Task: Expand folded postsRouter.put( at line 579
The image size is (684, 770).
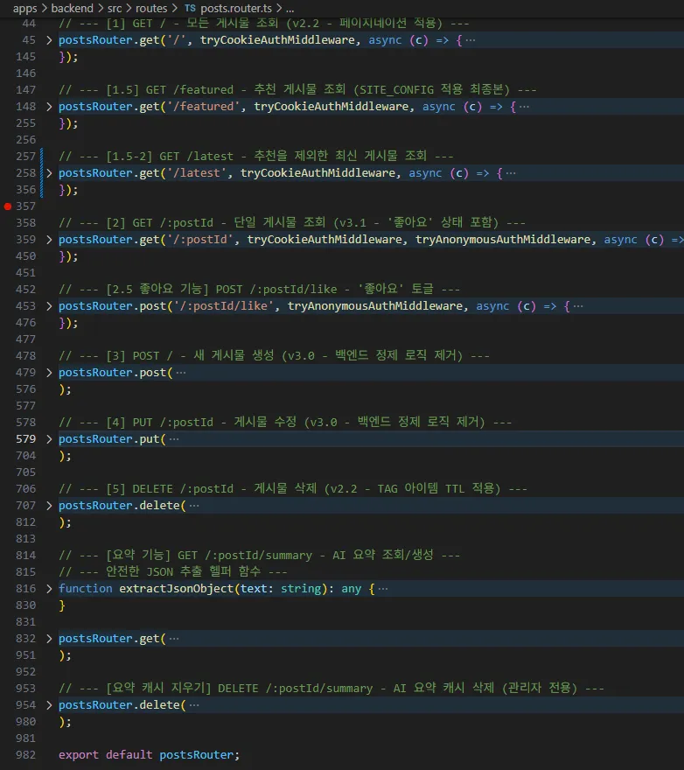Action: point(49,439)
